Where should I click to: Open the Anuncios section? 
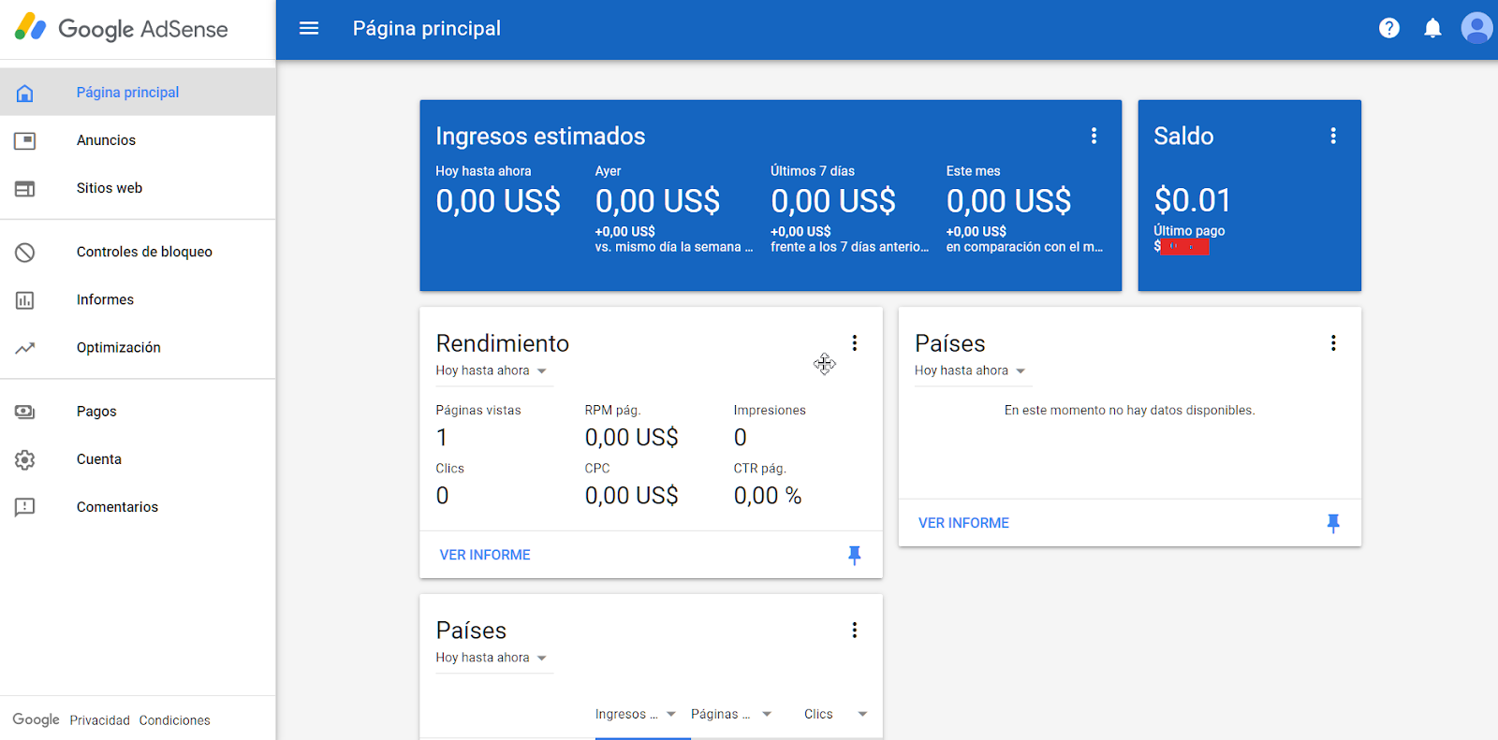138,140
